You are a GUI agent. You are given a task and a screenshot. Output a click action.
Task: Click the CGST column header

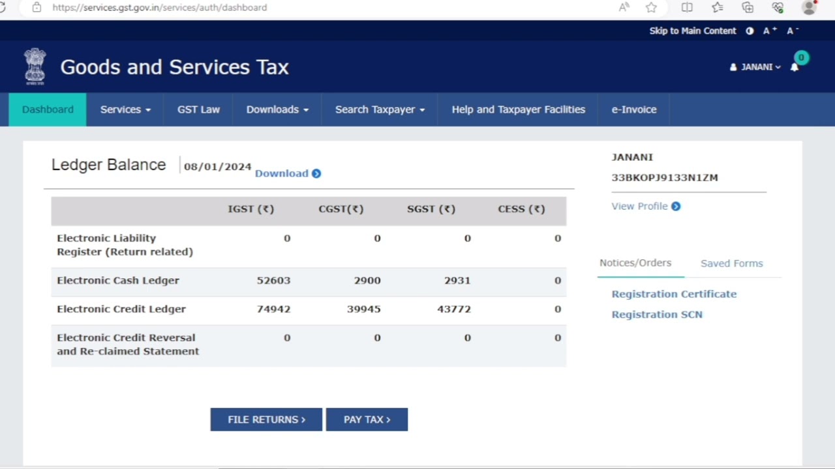point(341,209)
